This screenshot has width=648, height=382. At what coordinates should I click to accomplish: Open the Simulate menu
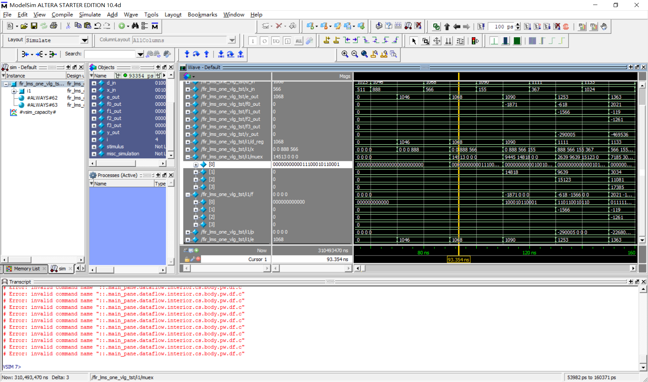point(90,15)
